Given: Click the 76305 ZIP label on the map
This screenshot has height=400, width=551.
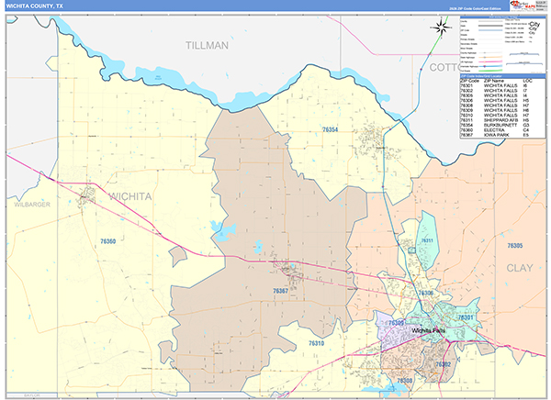Looking at the screenshot, I should point(515,246).
